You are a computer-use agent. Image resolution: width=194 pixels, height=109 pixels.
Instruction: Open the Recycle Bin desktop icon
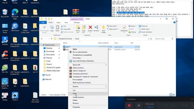click(x=5, y=13)
